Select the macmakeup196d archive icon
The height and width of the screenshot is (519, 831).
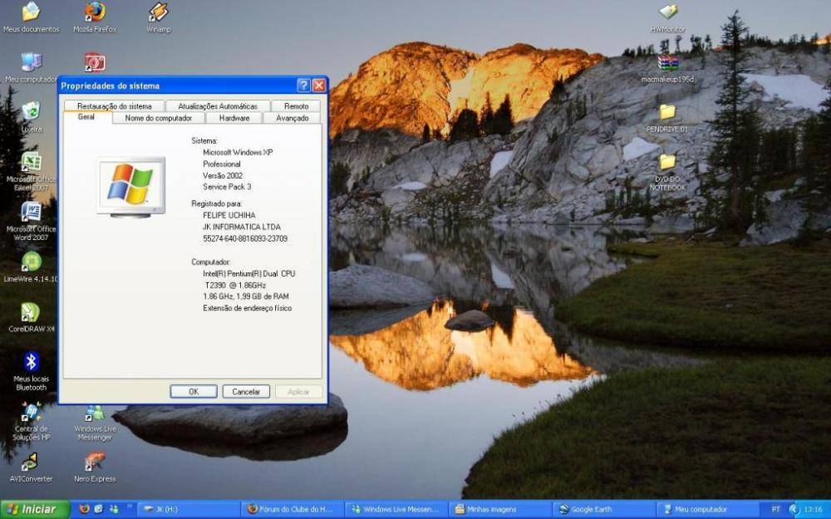(668, 68)
